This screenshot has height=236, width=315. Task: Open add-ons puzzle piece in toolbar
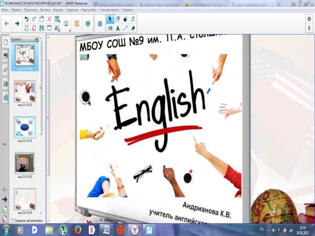(x=100, y=24)
